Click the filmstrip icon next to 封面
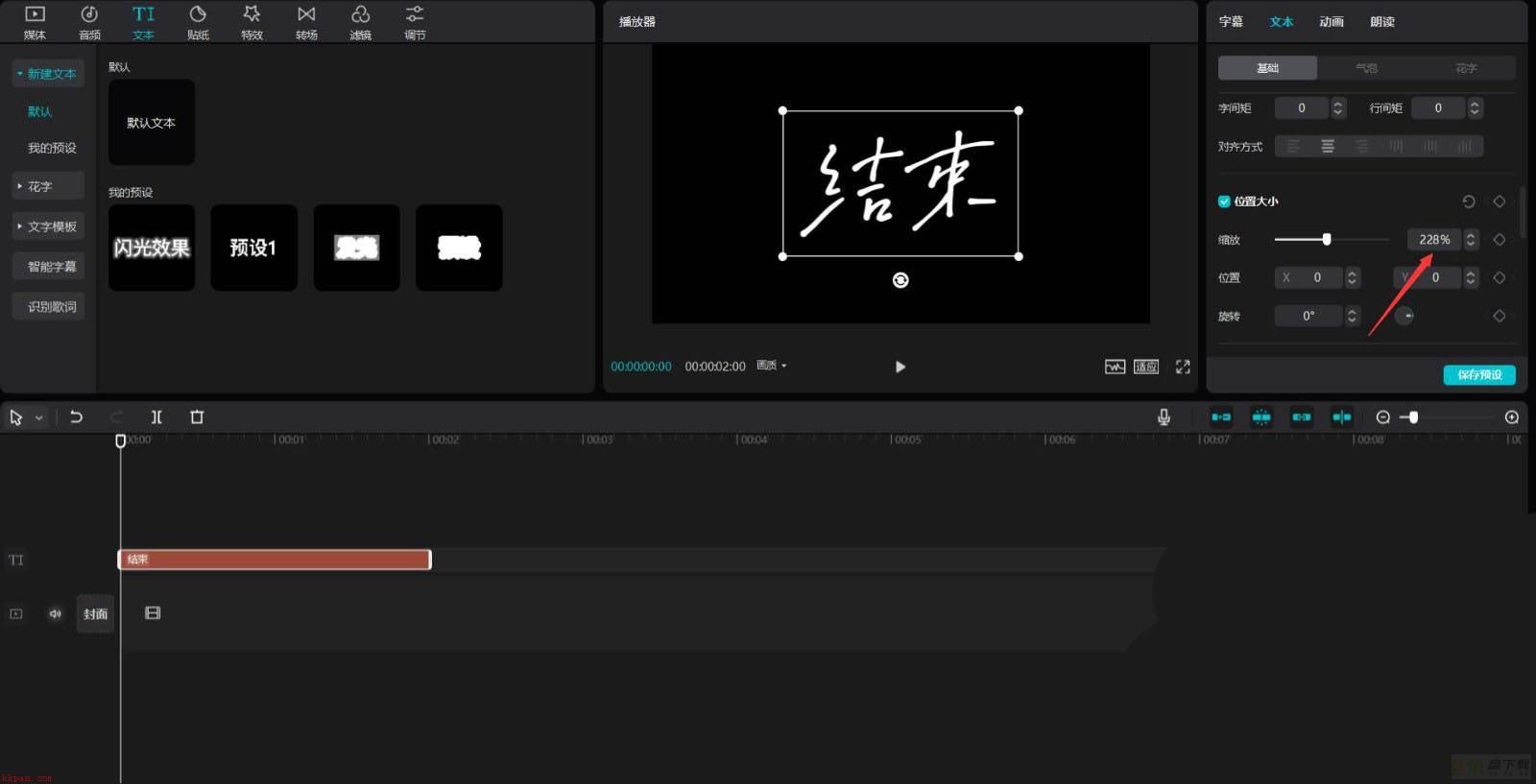 point(153,613)
